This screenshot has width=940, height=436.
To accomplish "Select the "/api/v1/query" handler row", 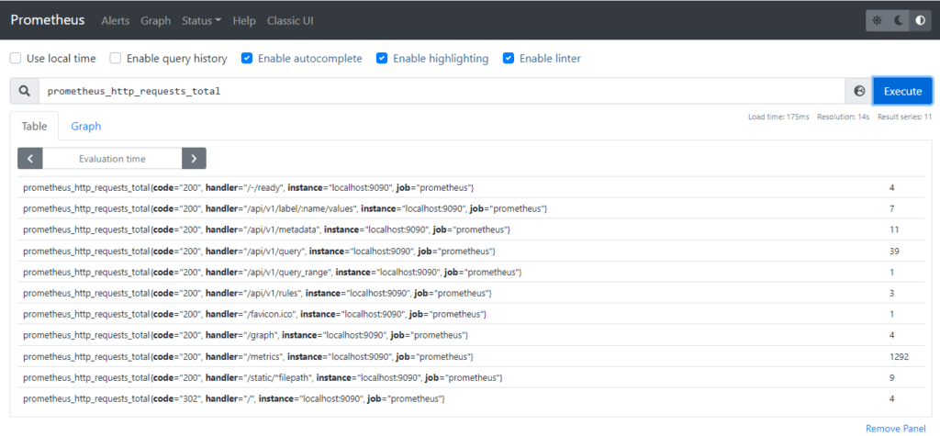I will pyautogui.click(x=471, y=251).
